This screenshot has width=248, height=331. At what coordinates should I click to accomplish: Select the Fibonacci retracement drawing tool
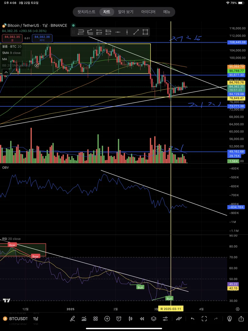(x=81, y=32)
